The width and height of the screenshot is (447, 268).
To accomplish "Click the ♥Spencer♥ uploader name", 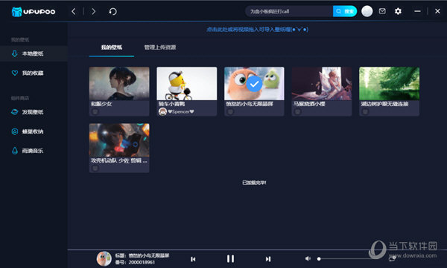I will pyautogui.click(x=181, y=111).
